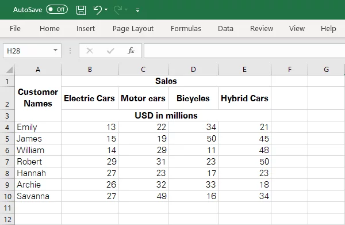This screenshot has width=345, height=225.
Task: Select column G header
Action: click(x=326, y=70)
